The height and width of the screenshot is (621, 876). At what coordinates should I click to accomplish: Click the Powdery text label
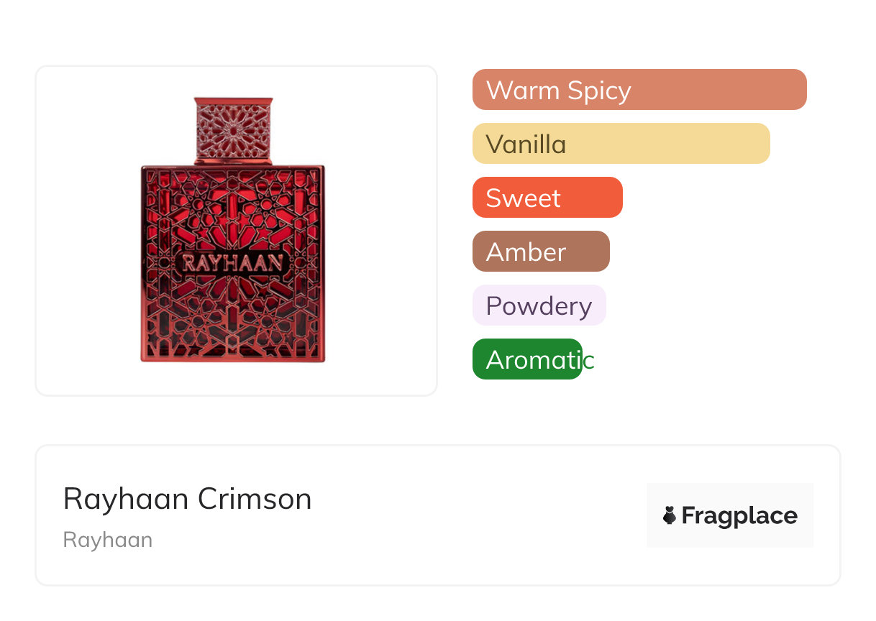[539, 306]
